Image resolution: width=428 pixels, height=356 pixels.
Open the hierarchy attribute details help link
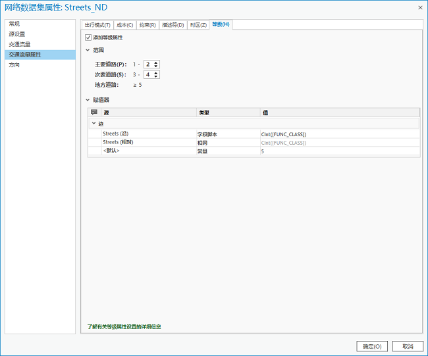124,326
